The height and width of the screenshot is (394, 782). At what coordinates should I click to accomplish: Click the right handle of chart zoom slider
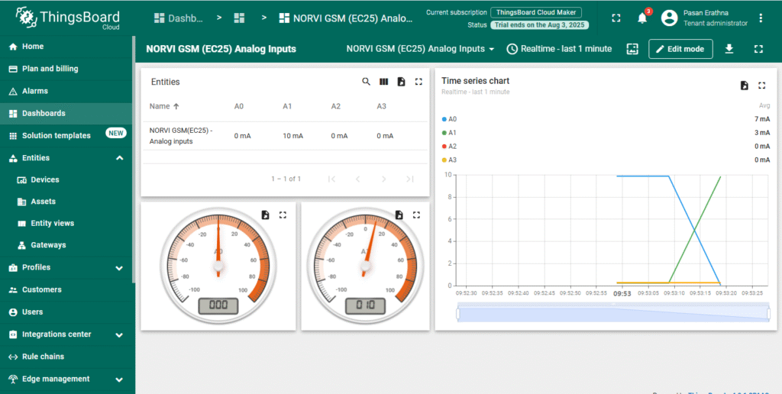click(x=768, y=314)
